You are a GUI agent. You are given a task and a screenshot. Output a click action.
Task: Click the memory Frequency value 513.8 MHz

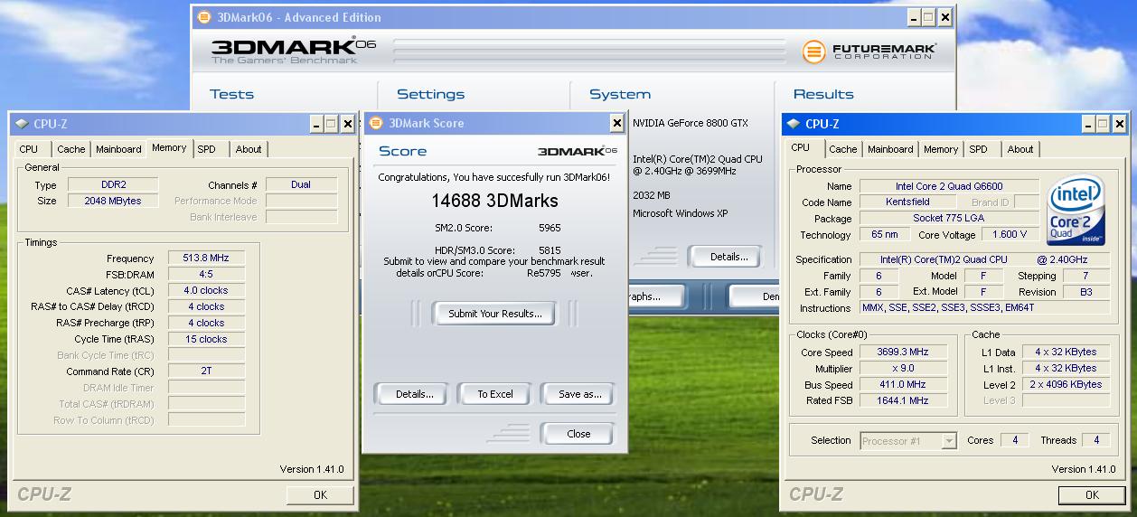[x=206, y=258]
